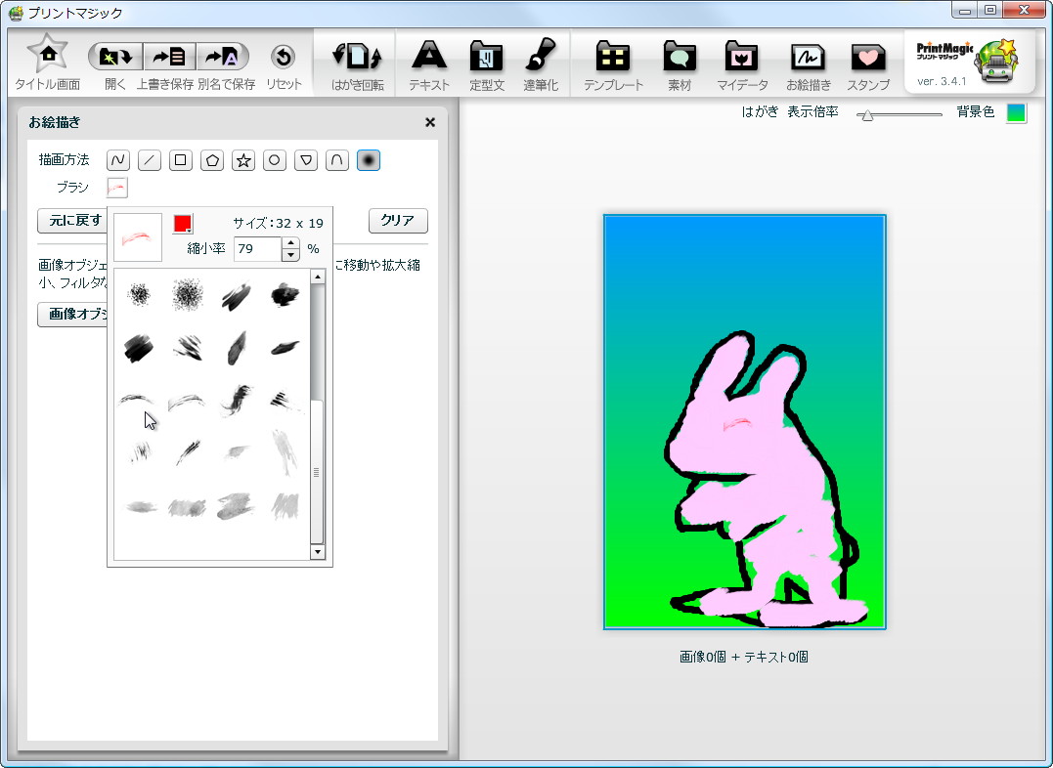Image resolution: width=1053 pixels, height=768 pixels.
Task: Click the large brush preview in the popup
Action: (138, 237)
